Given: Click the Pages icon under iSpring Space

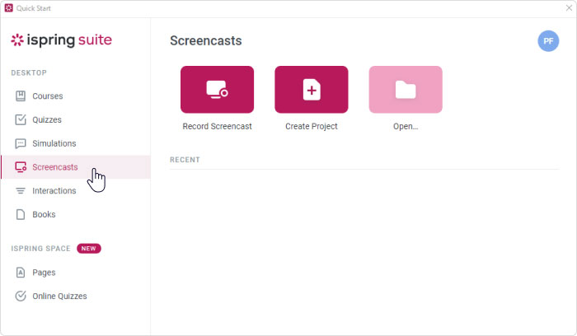Looking at the screenshot, I should click(21, 273).
